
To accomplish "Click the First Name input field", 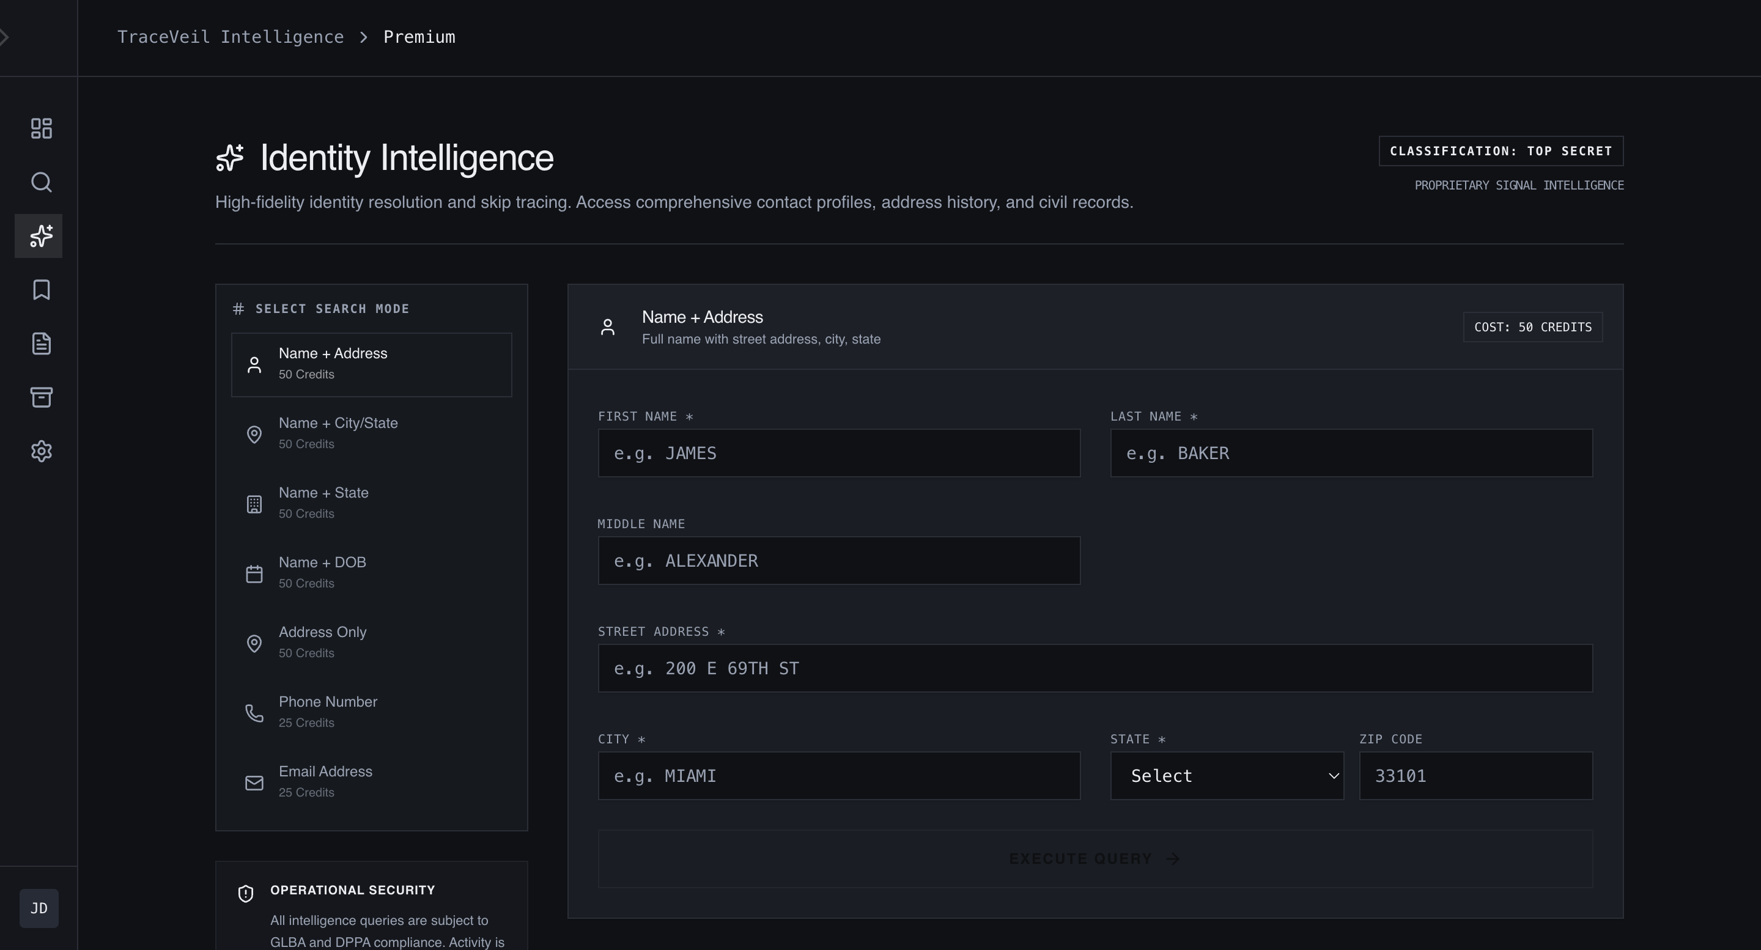I will point(839,453).
